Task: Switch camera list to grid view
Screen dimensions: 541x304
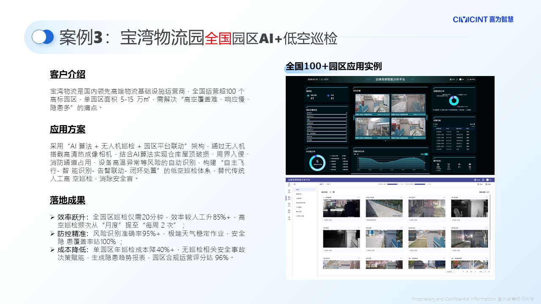Action: pos(333,192)
